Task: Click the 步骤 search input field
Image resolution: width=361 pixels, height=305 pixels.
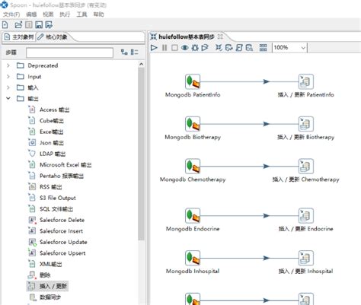Action: tap(69, 52)
